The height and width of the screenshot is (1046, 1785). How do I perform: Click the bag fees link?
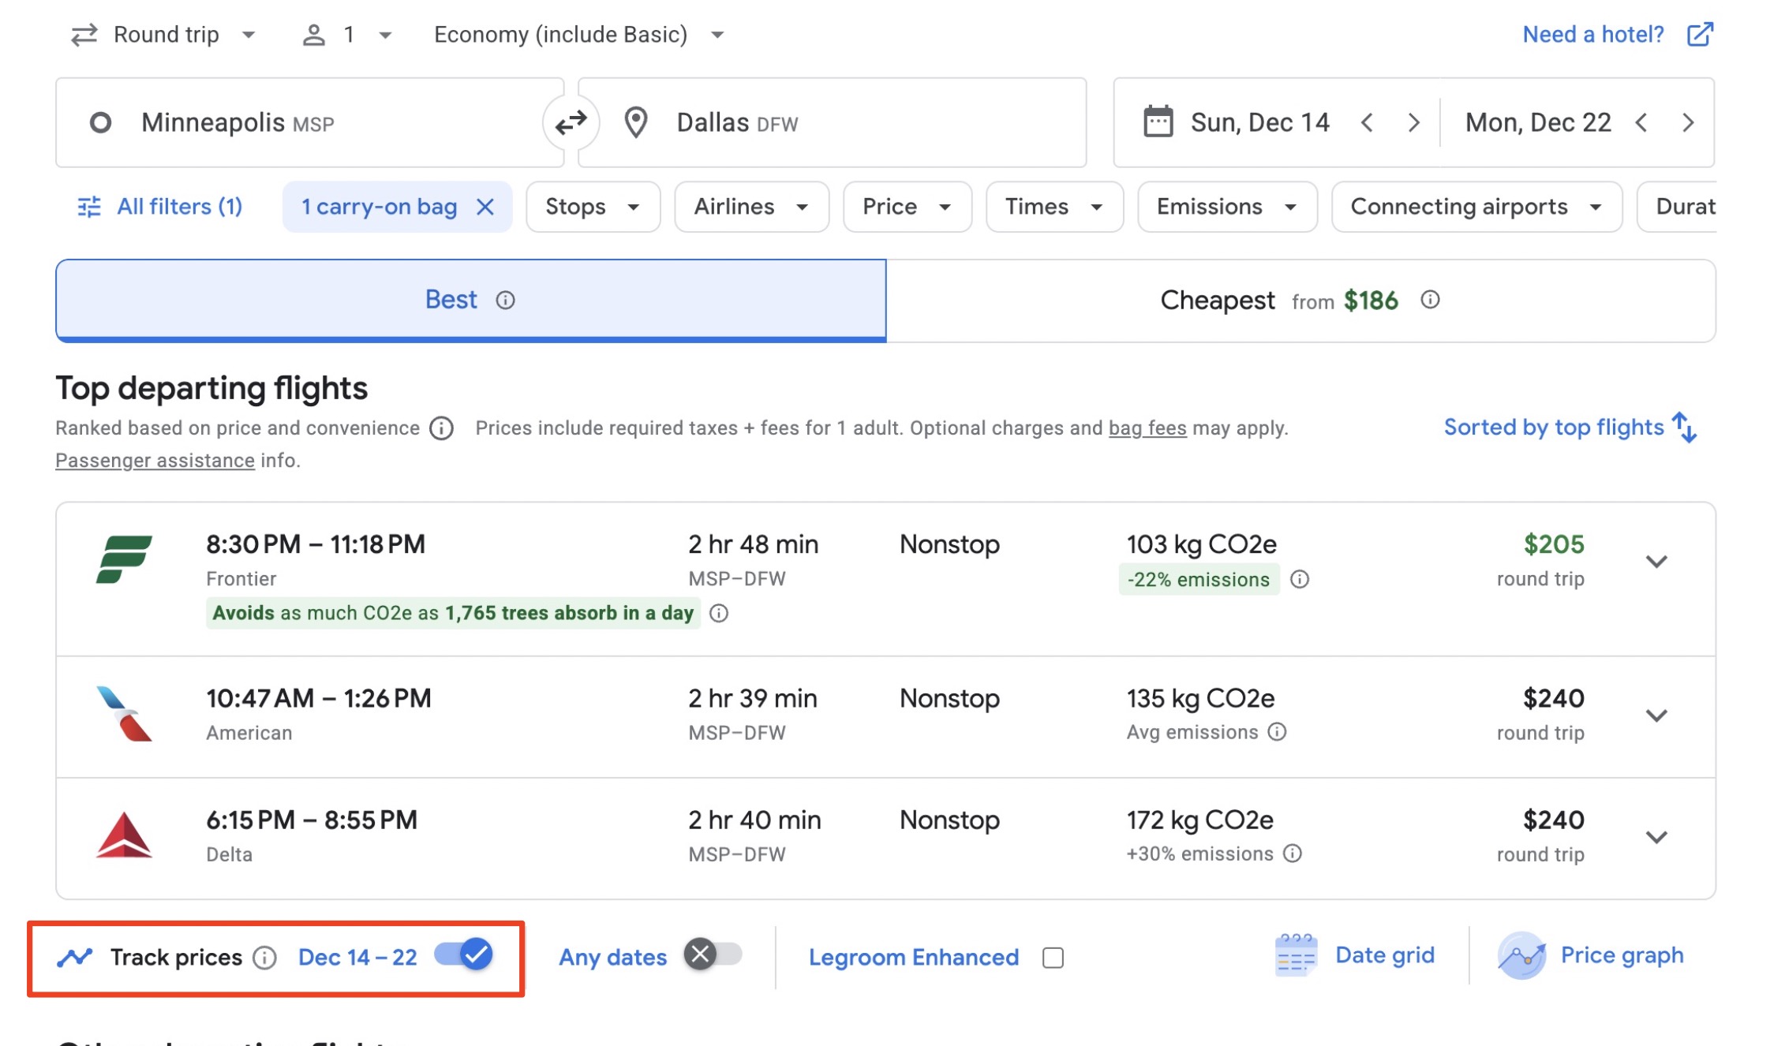(1147, 428)
